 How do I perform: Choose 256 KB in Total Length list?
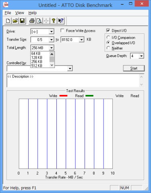pos(40,62)
